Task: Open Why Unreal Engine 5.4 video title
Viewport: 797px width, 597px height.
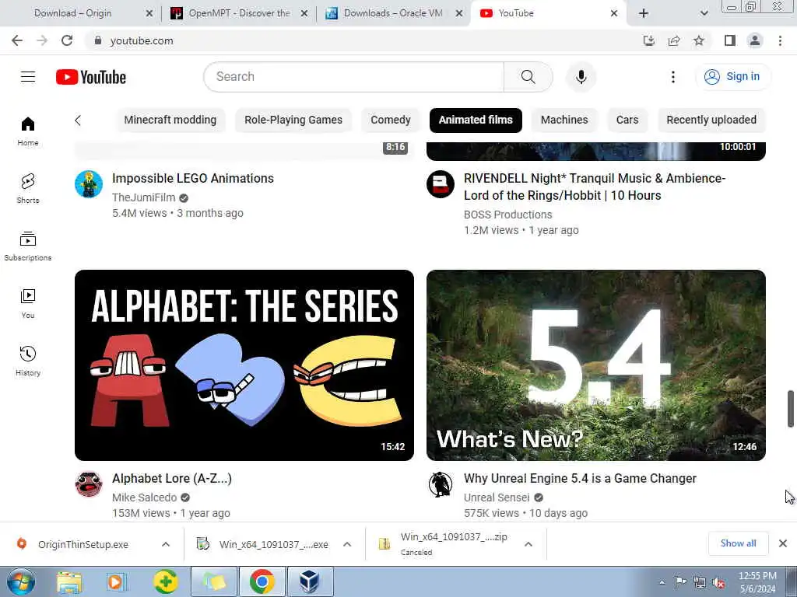Action: point(580,478)
